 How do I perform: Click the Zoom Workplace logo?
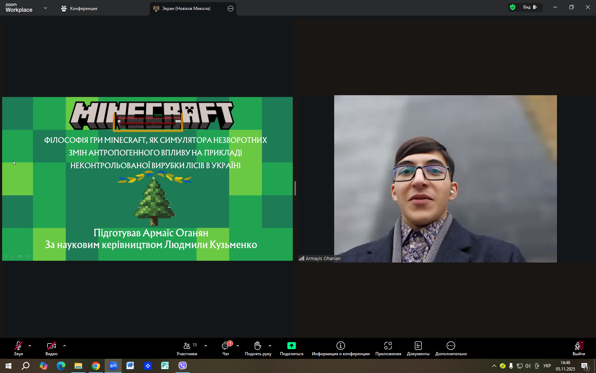tap(19, 8)
